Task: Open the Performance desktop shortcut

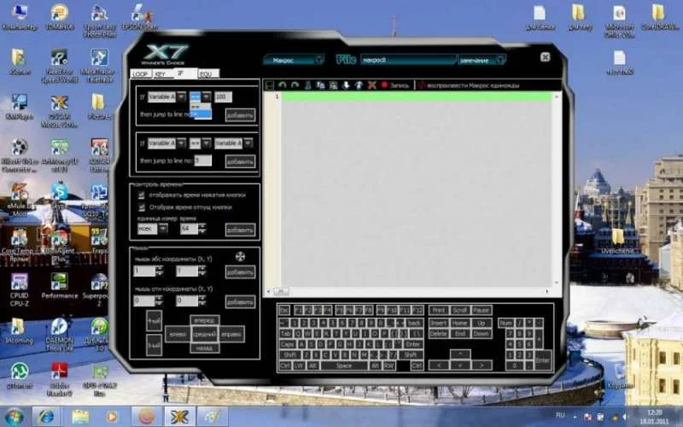Action: point(59,286)
